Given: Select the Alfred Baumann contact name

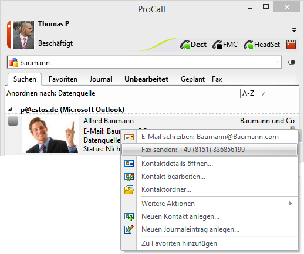Looking at the screenshot, I should [109, 121].
